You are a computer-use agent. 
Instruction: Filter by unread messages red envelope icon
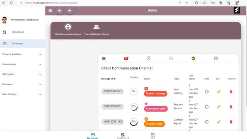click(126, 58)
